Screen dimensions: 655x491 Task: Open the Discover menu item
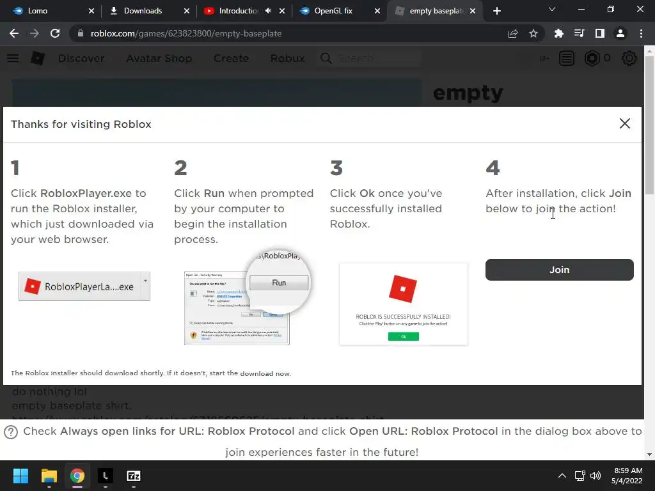click(x=81, y=58)
